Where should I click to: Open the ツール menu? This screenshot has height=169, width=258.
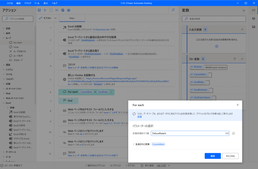[37, 3]
